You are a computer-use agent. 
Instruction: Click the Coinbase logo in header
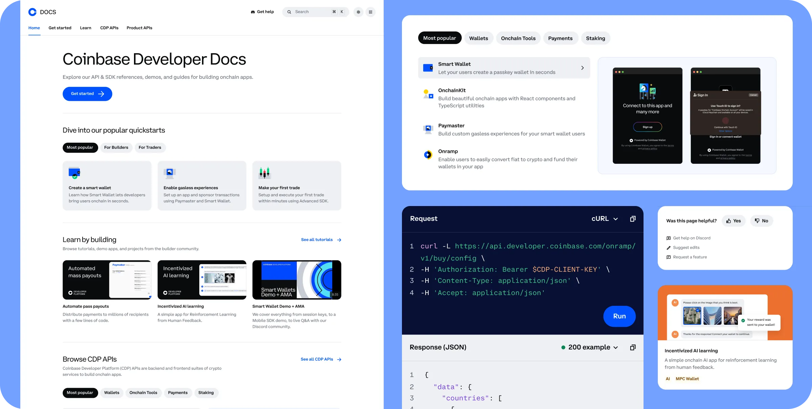[32, 12]
